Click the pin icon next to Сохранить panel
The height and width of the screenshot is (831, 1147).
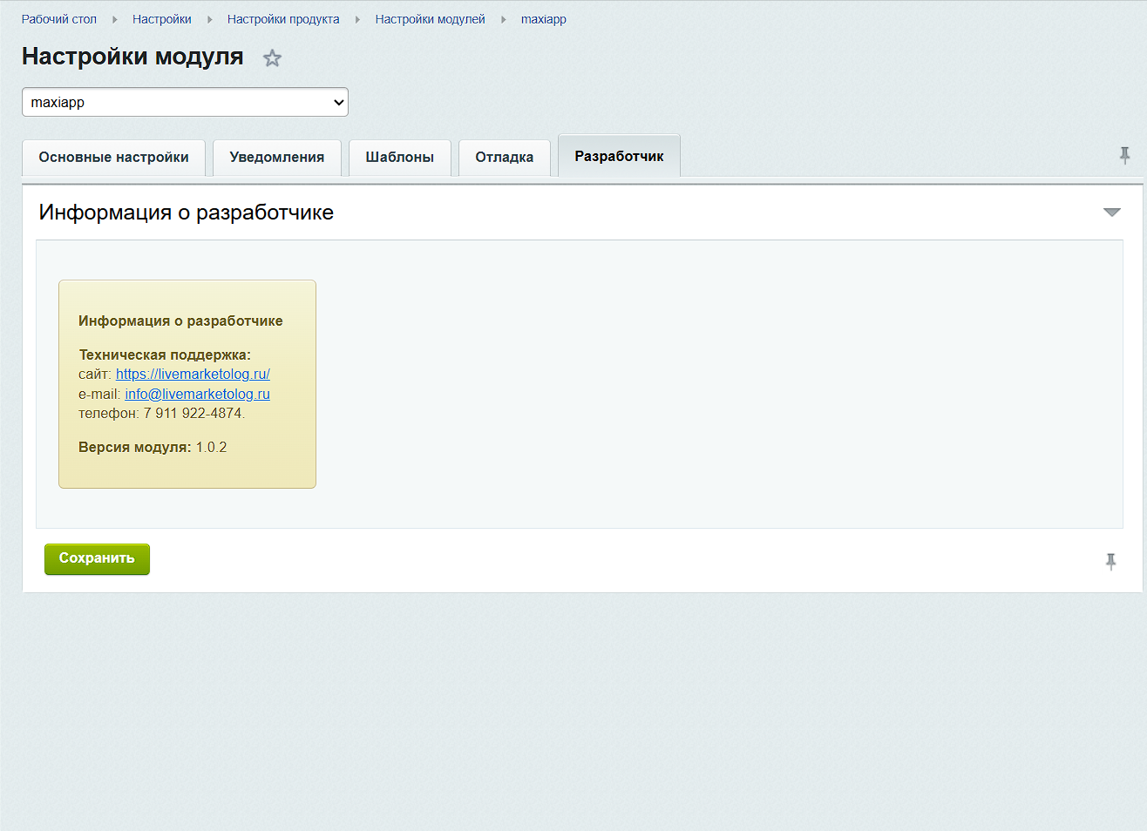1110,562
